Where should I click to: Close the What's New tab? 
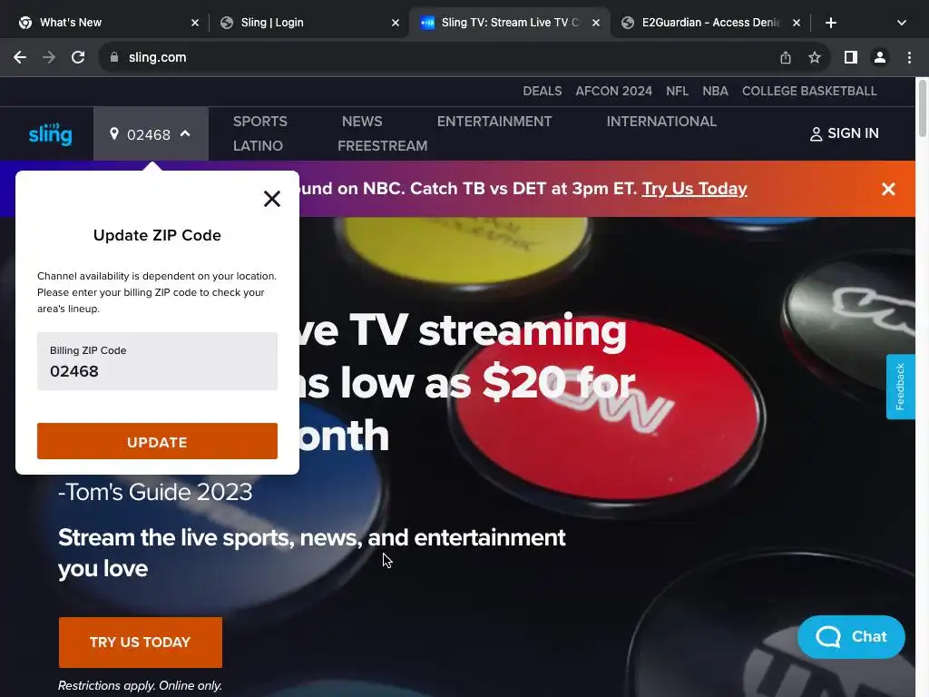(x=195, y=23)
